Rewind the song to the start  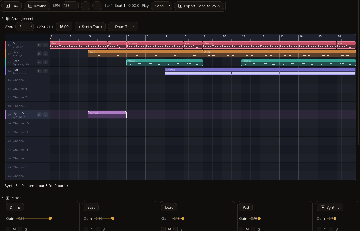(x=37, y=6)
